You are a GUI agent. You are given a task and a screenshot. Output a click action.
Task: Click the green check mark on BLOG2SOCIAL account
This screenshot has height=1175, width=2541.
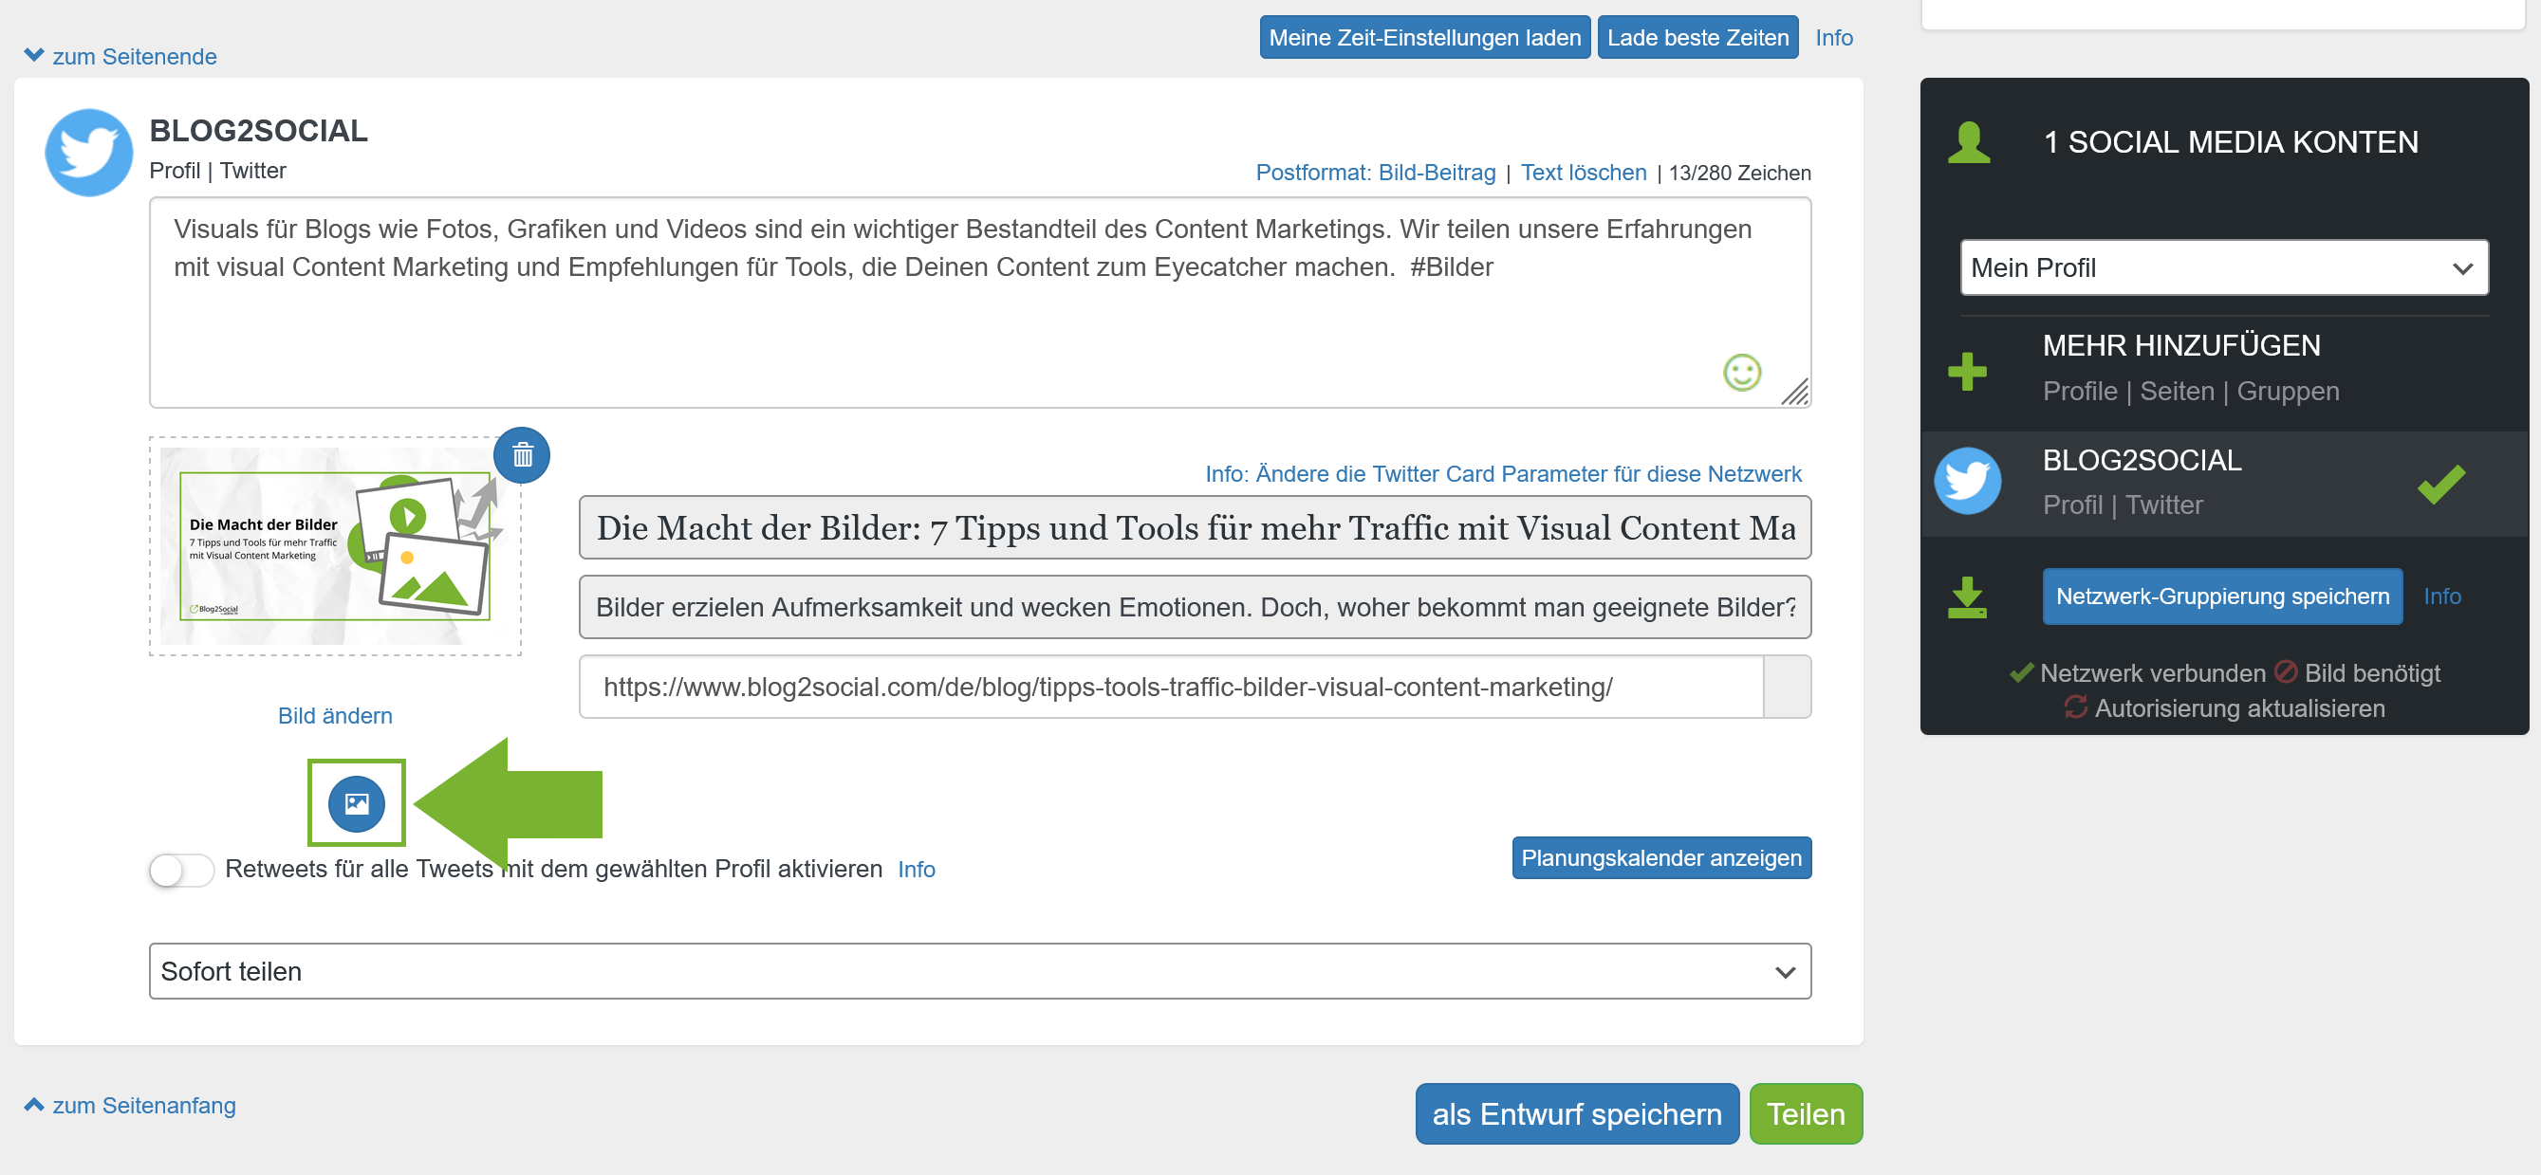pyautogui.click(x=2440, y=484)
